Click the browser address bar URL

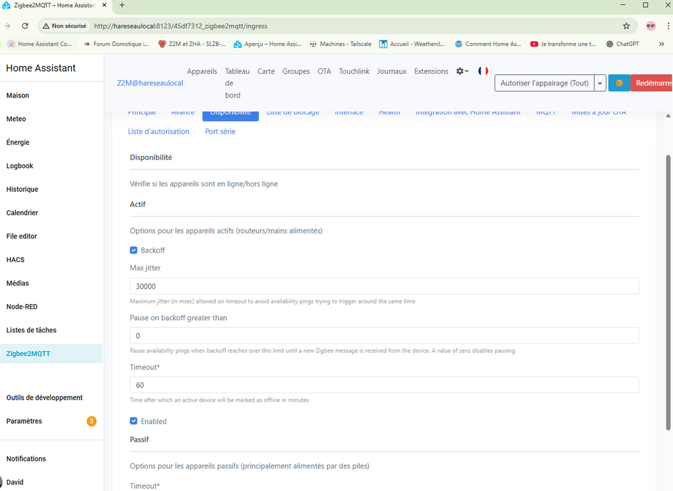[x=180, y=26]
